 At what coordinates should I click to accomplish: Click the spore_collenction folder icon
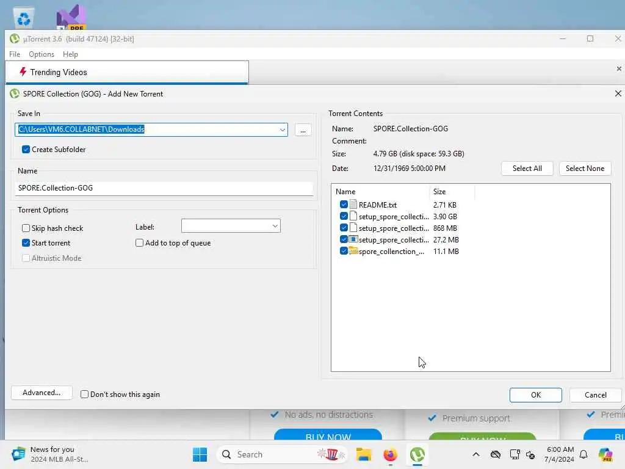(353, 251)
